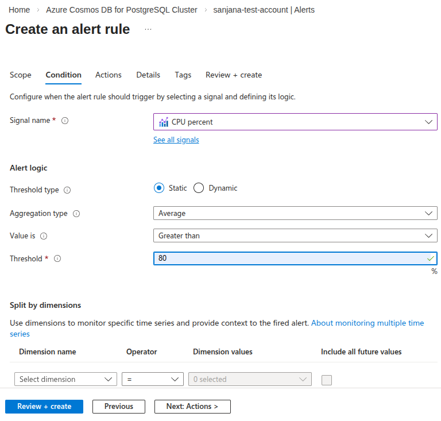Image resolution: width=441 pixels, height=421 pixels.
Task: Select the Dynamic threshold radio button
Action: [x=199, y=188]
